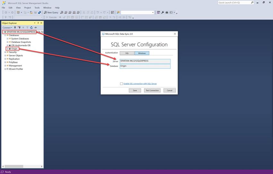Click the Microsoft SQL Data Sync title icon

[103, 34]
